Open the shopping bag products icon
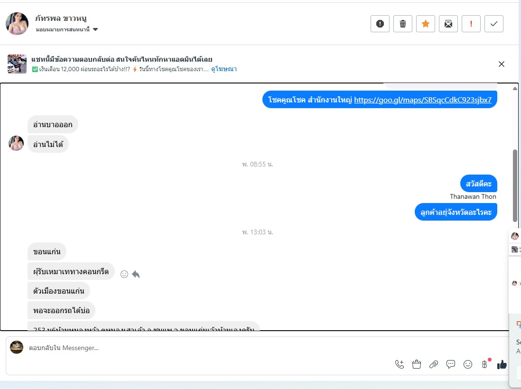The height and width of the screenshot is (389, 521). [x=416, y=364]
